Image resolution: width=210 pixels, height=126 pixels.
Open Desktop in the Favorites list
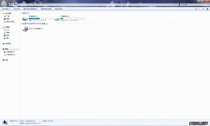(7, 19)
